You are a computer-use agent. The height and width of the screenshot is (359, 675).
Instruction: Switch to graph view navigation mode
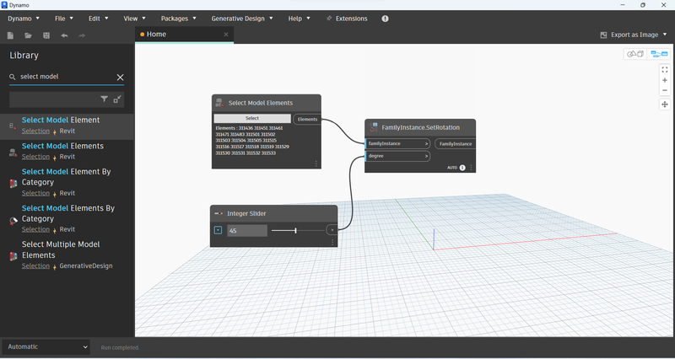(x=659, y=54)
